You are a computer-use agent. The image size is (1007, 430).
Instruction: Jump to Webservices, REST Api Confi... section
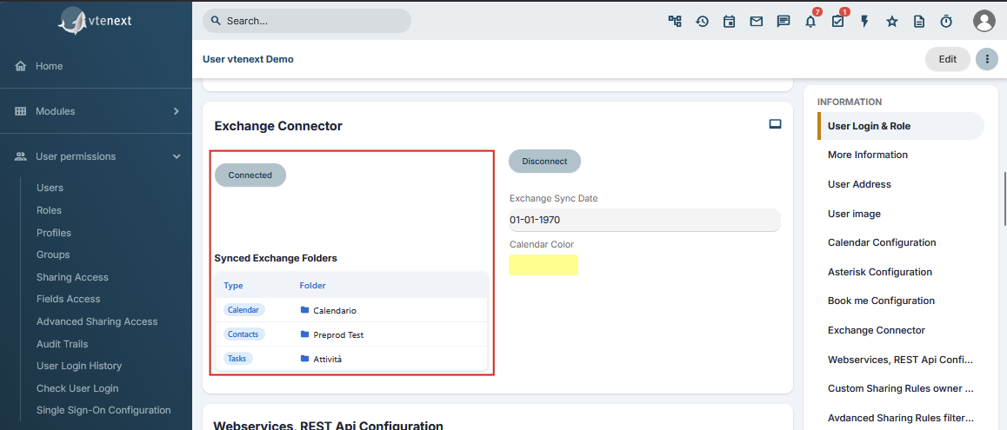901,360
